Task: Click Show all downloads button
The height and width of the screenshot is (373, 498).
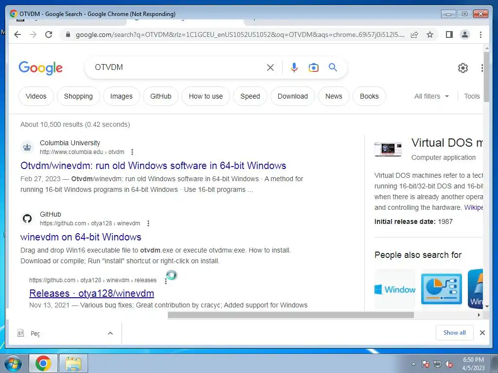Action: (455, 333)
